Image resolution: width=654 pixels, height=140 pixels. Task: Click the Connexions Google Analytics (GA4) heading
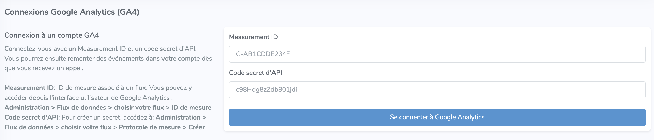[x=72, y=12]
